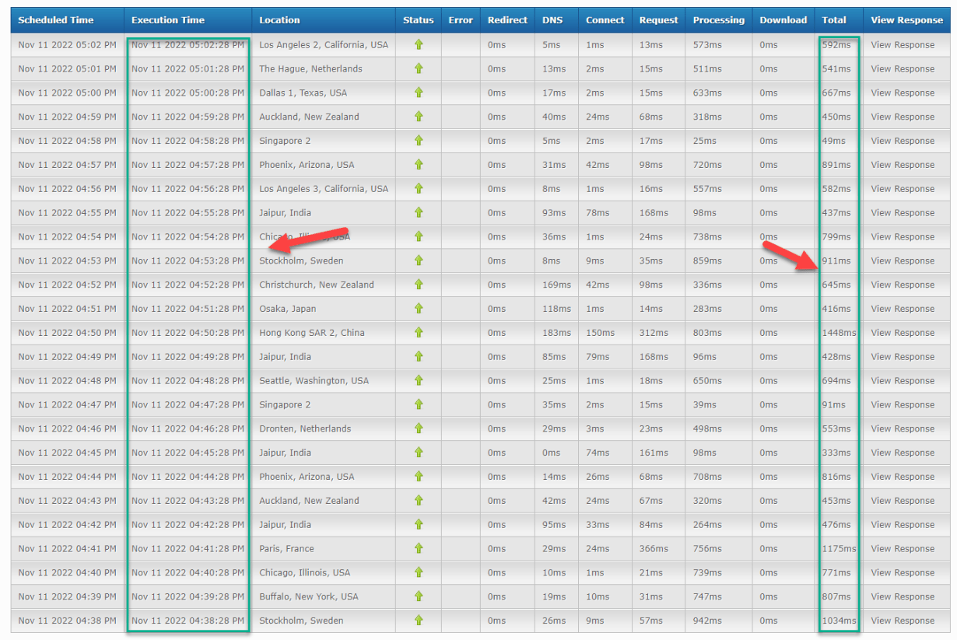957x640 pixels.
Task: Open View Response for Los Angeles 2 row
Action: (903, 45)
